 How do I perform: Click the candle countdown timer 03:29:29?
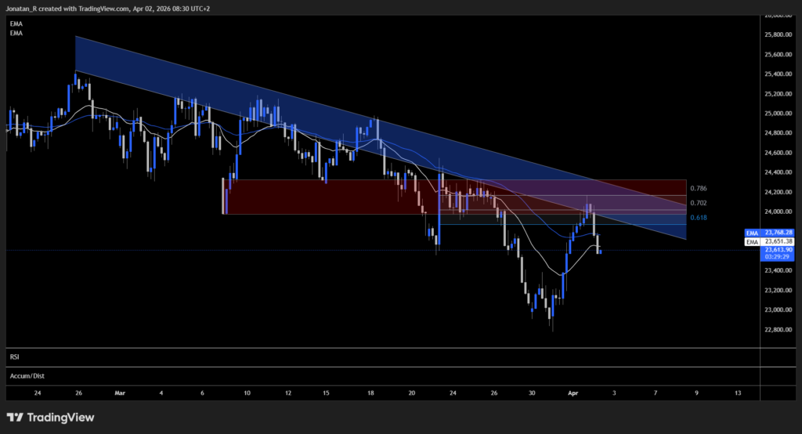pyautogui.click(x=777, y=256)
